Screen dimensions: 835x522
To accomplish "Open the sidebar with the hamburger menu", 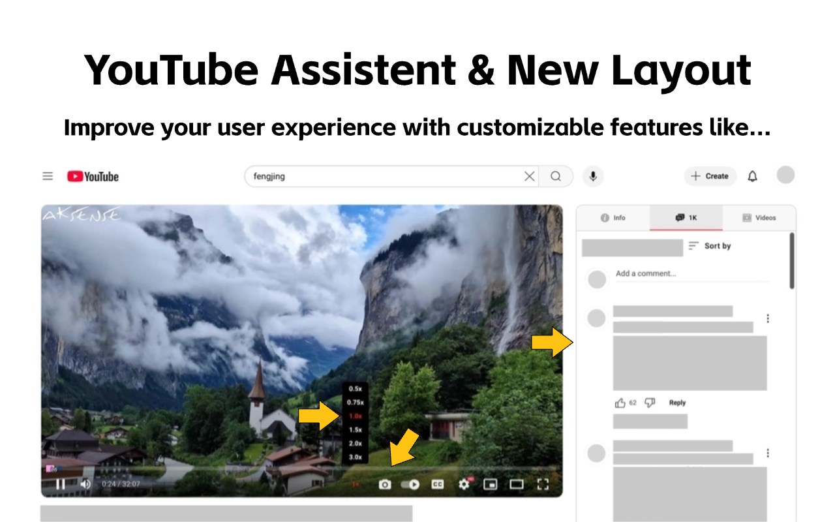I will click(x=47, y=176).
